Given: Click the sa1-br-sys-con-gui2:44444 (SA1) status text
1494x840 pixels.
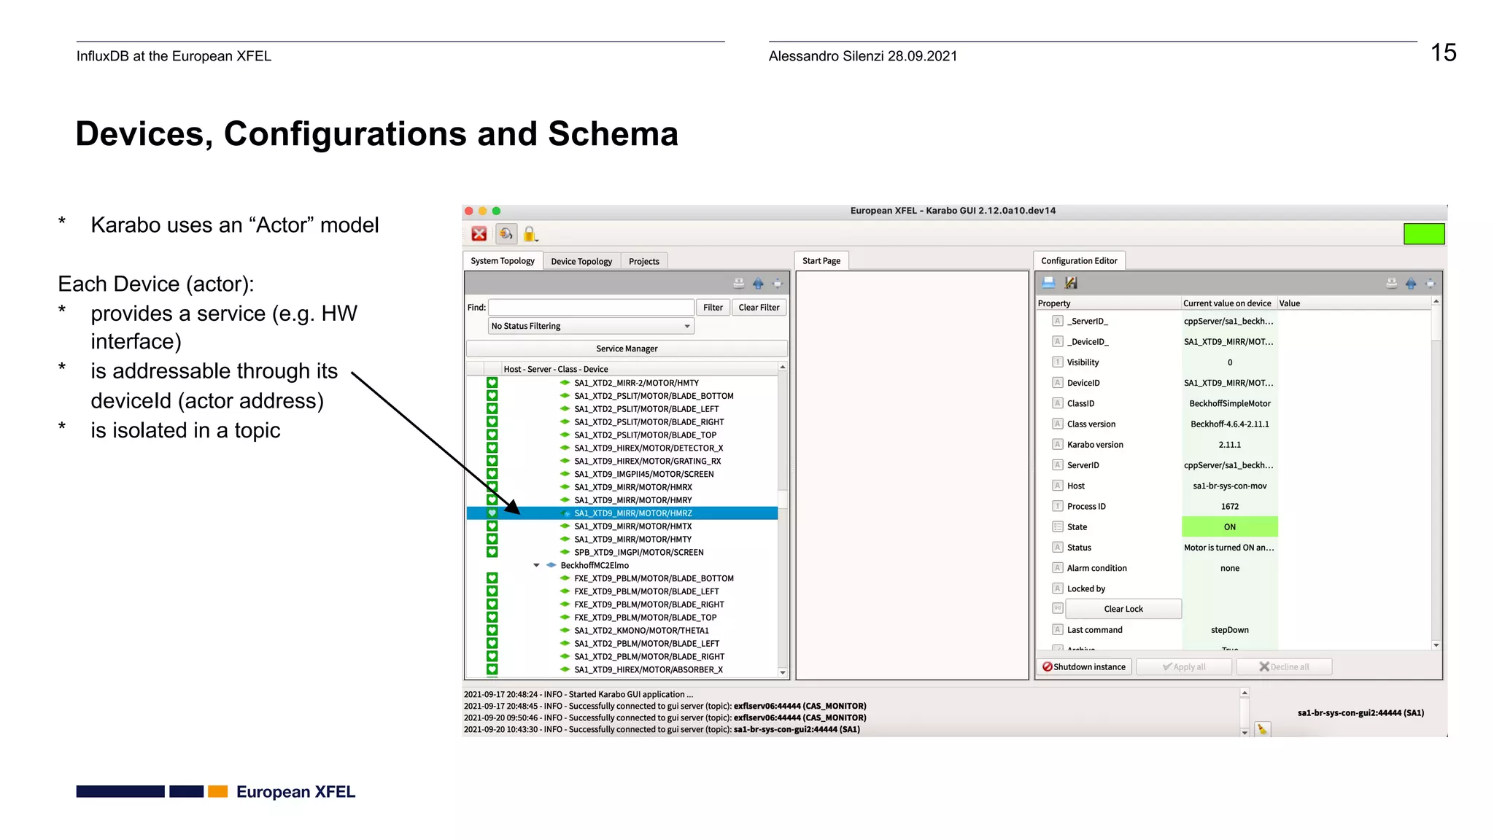Looking at the screenshot, I should [1361, 713].
